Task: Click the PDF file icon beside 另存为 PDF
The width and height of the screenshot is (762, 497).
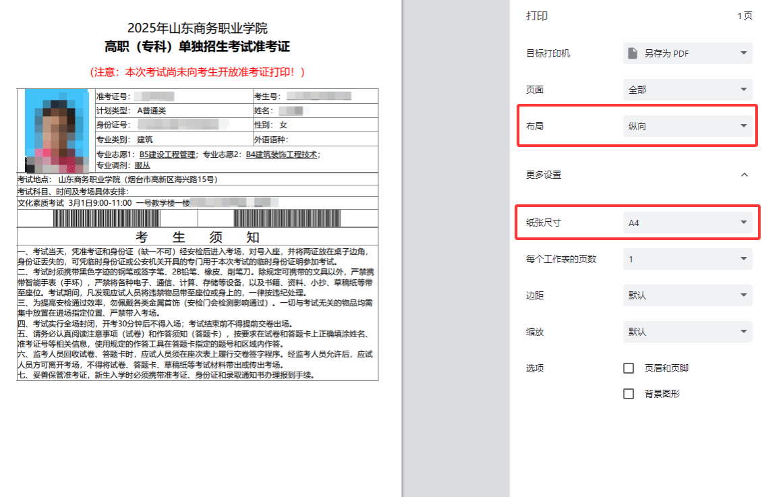Action: (x=632, y=53)
